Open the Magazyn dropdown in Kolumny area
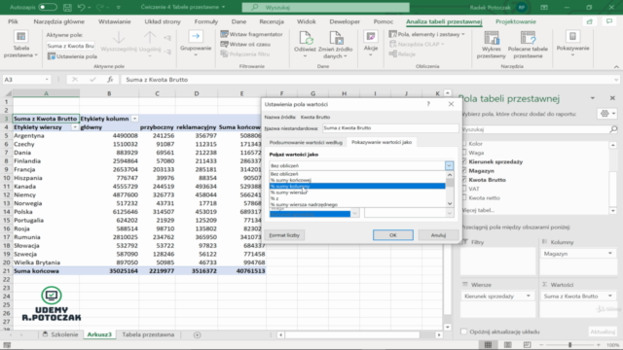The image size is (623, 350). point(610,253)
